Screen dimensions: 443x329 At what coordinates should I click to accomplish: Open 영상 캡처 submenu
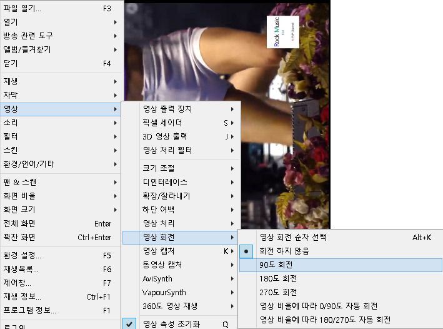tap(181, 251)
